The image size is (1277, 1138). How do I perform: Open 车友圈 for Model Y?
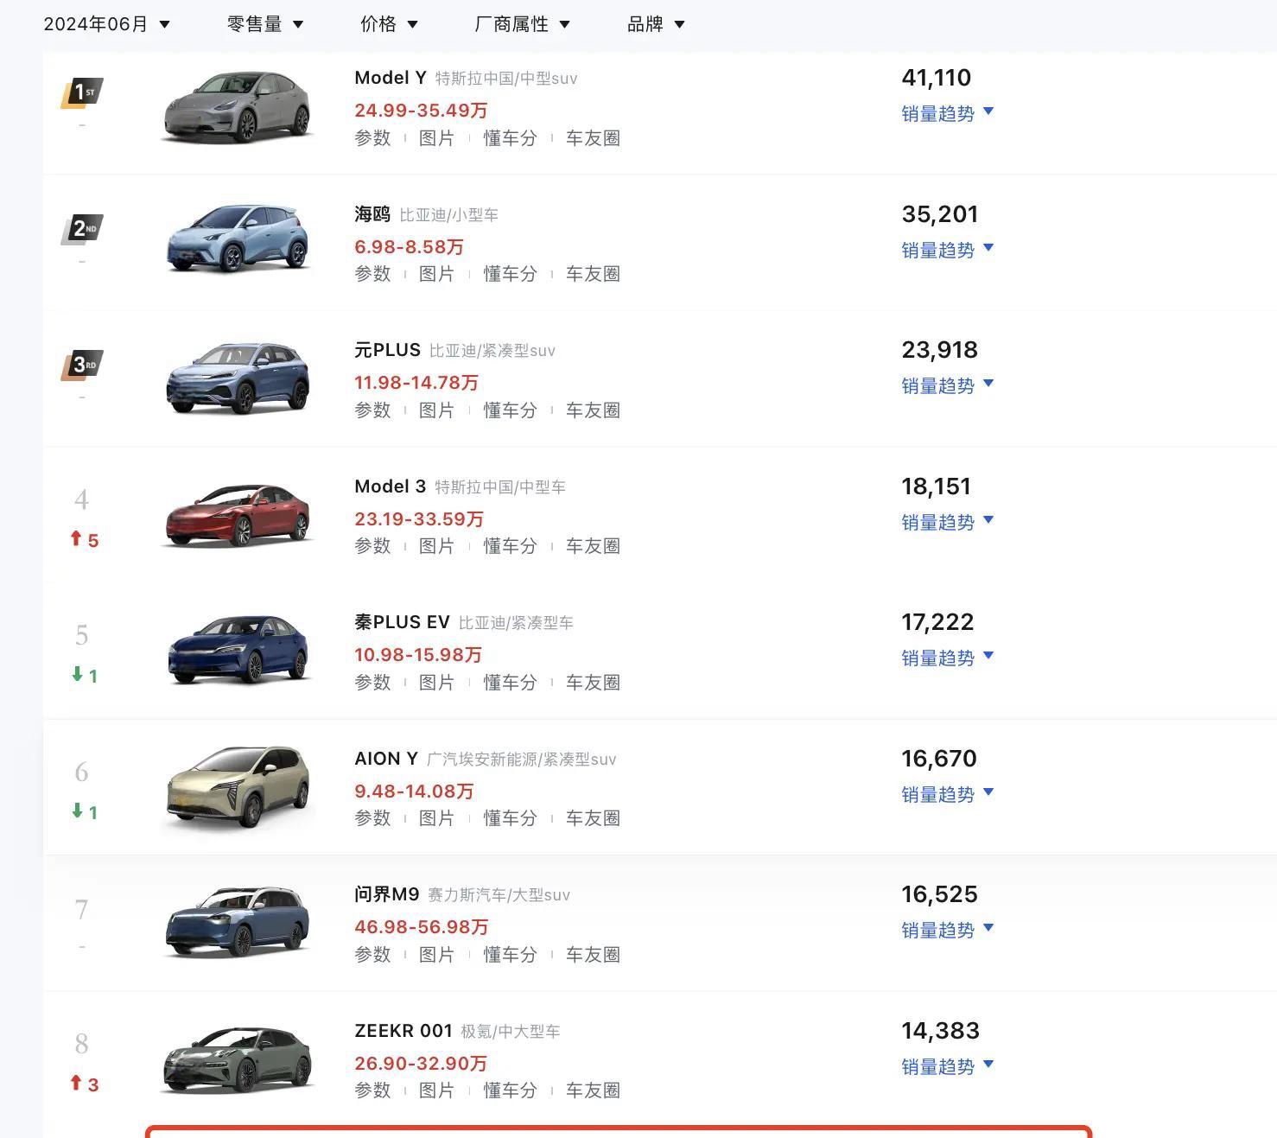coord(593,138)
